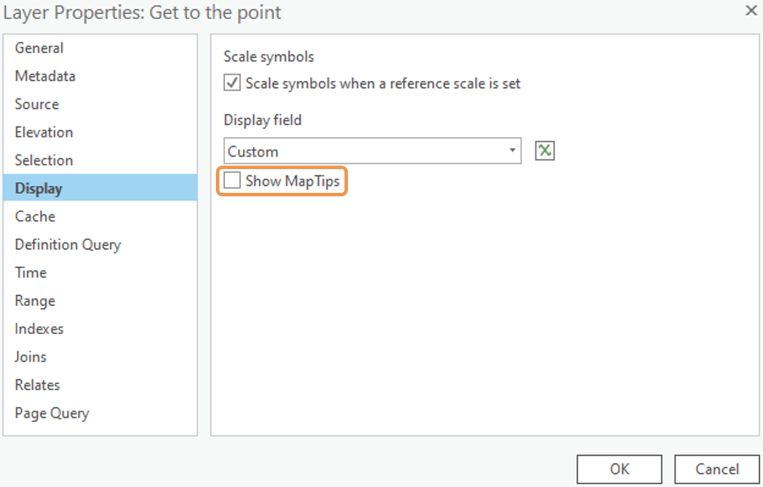The image size is (763, 487).
Task: Open the Definition Query page
Action: [67, 244]
